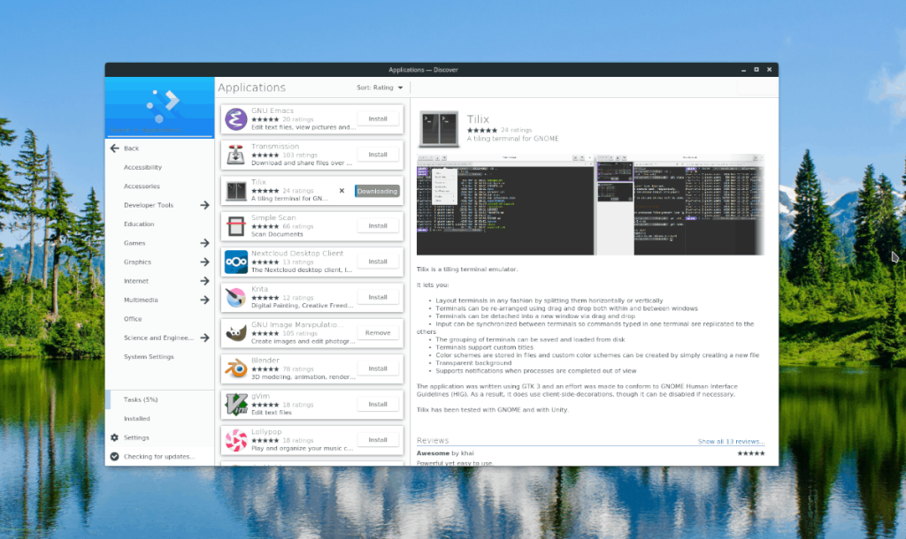Install GNU Emacs
The height and width of the screenshot is (539, 906).
coord(378,118)
